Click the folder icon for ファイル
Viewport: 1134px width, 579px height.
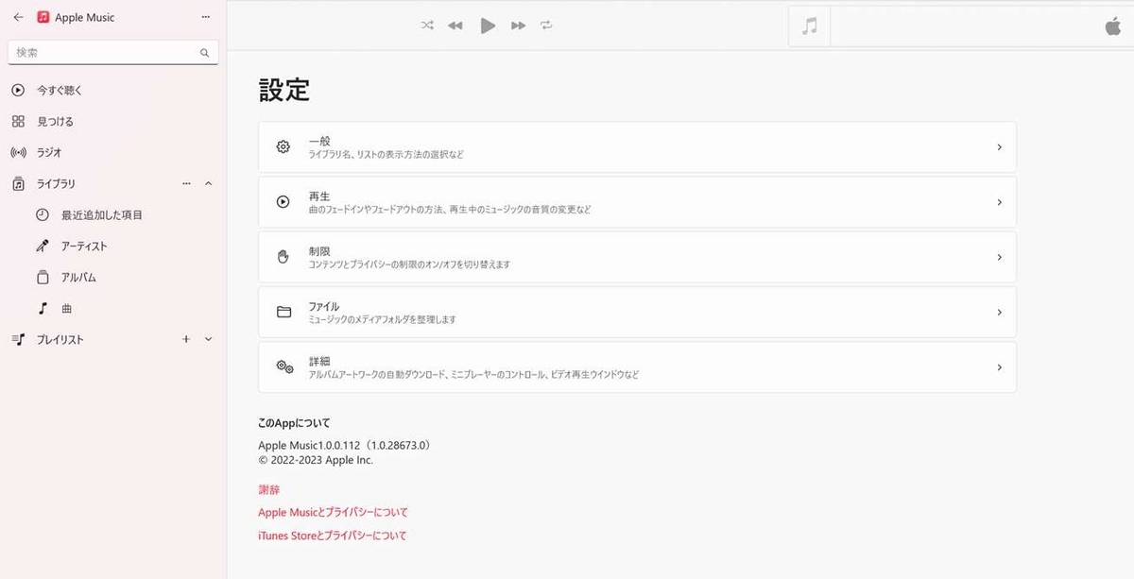[x=283, y=312]
